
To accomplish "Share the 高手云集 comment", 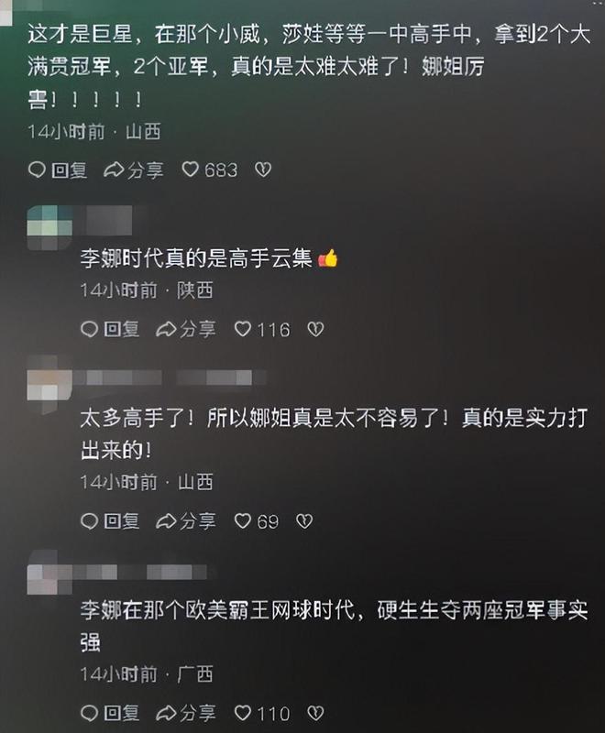I will pyautogui.click(x=186, y=329).
